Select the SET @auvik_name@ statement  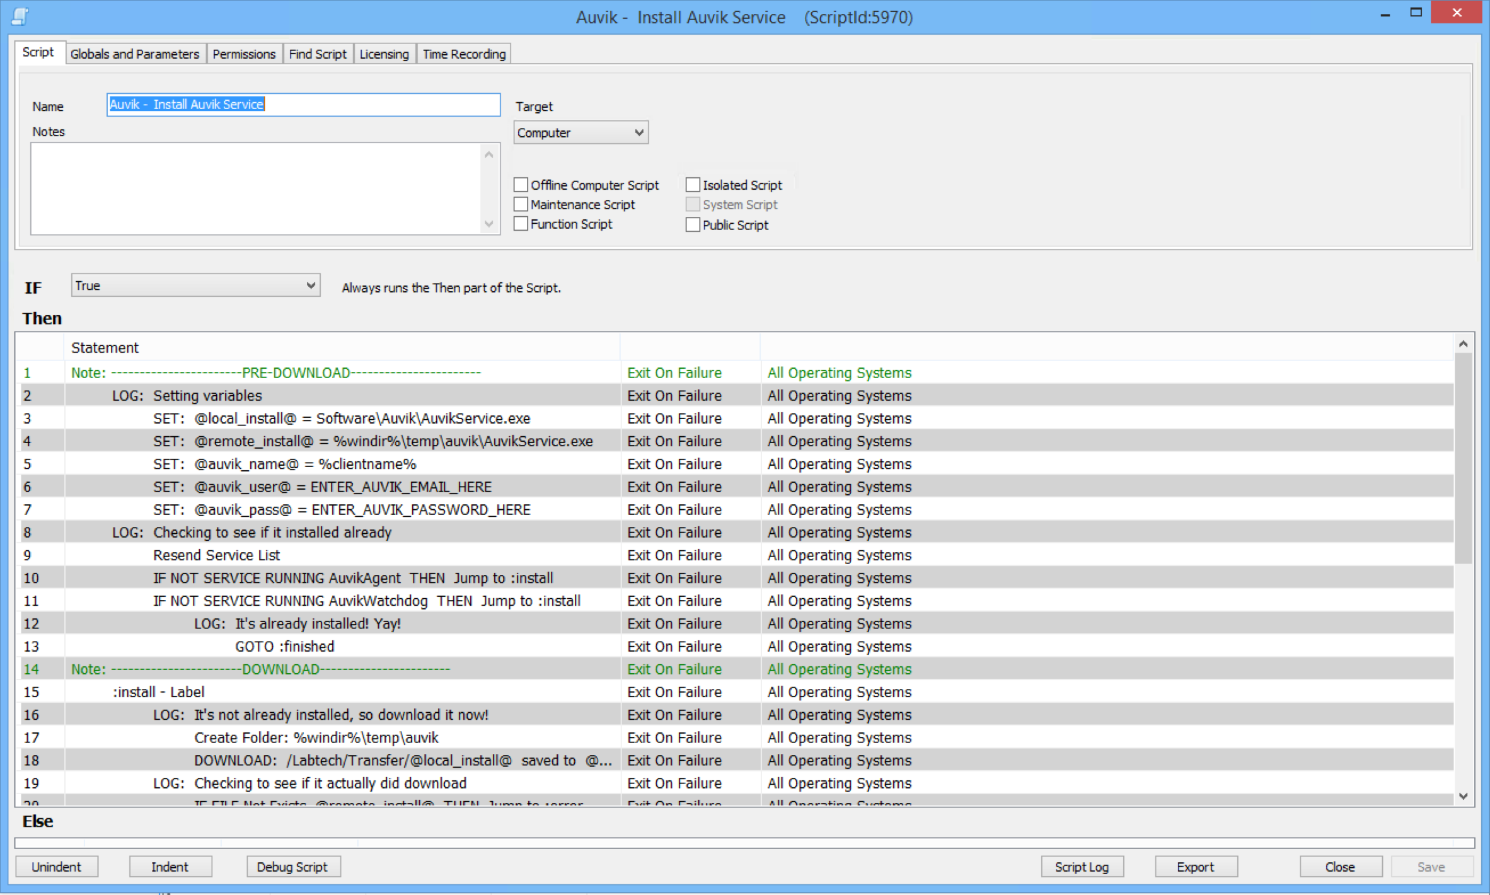(x=734, y=464)
